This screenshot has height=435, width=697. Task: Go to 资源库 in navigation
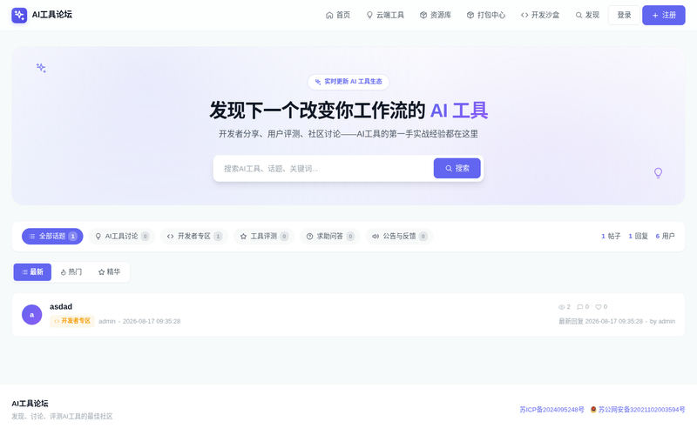click(436, 15)
